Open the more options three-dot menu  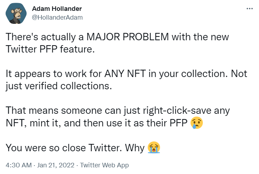click(250, 8)
